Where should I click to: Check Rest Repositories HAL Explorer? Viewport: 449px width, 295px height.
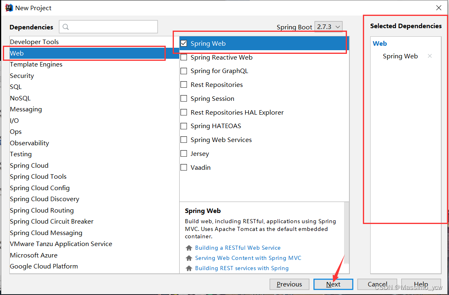(x=184, y=113)
